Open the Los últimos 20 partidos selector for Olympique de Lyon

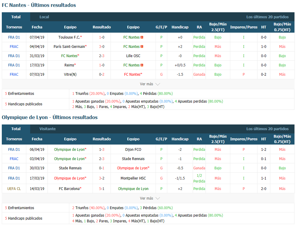(267, 129)
